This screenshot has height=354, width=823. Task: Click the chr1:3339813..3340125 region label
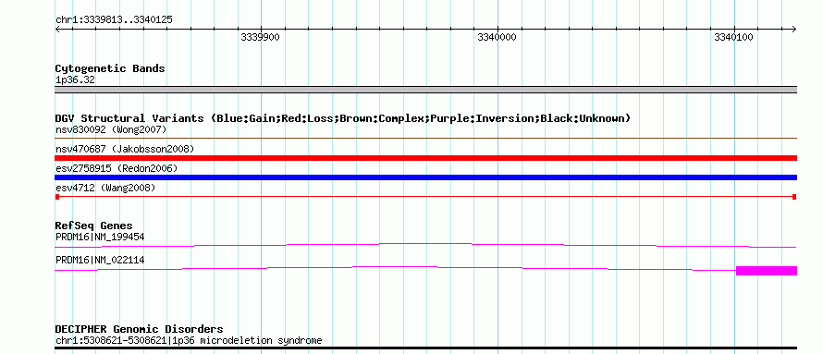(x=114, y=20)
